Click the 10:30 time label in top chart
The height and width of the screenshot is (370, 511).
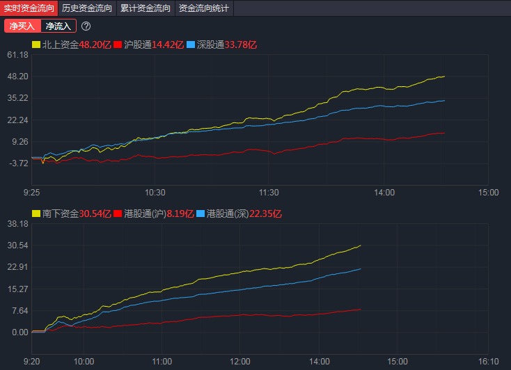pos(155,193)
